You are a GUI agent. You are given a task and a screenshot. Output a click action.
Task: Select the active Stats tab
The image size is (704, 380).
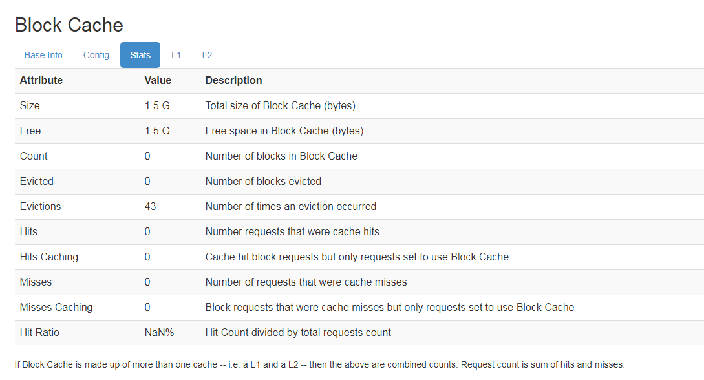(140, 55)
